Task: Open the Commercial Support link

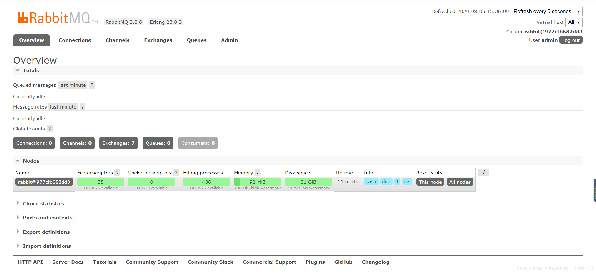Action: 269,262
